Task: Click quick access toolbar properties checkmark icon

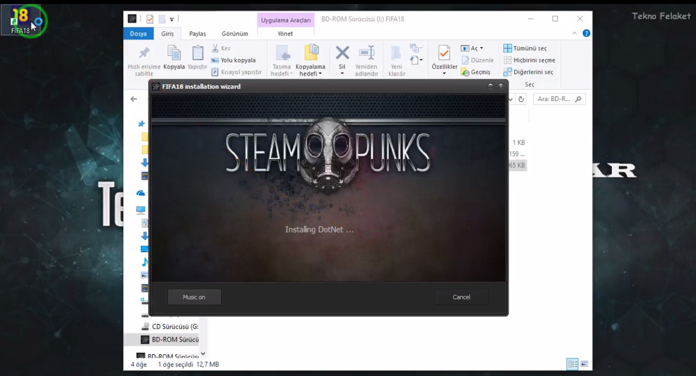Action: click(150, 19)
